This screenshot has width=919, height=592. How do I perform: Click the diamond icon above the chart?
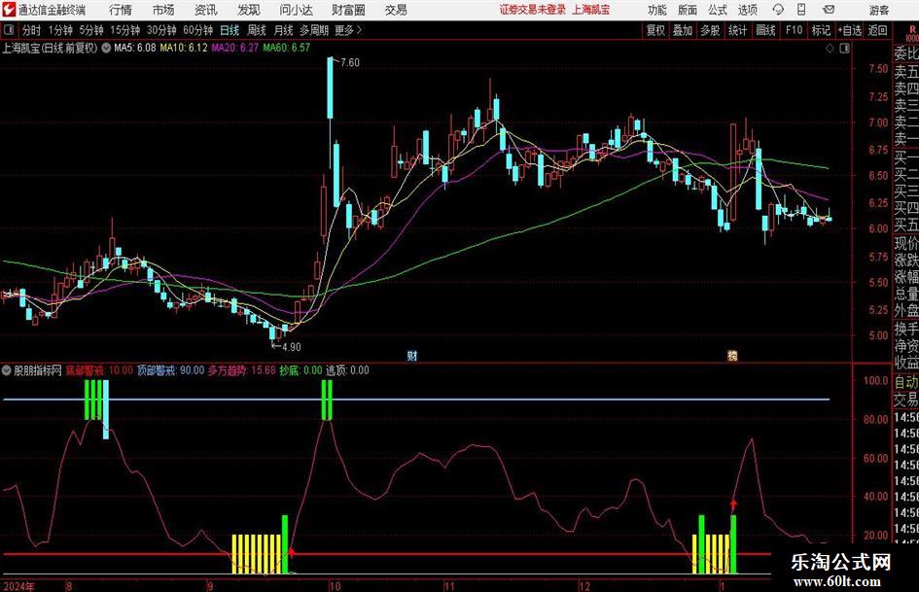(830, 49)
